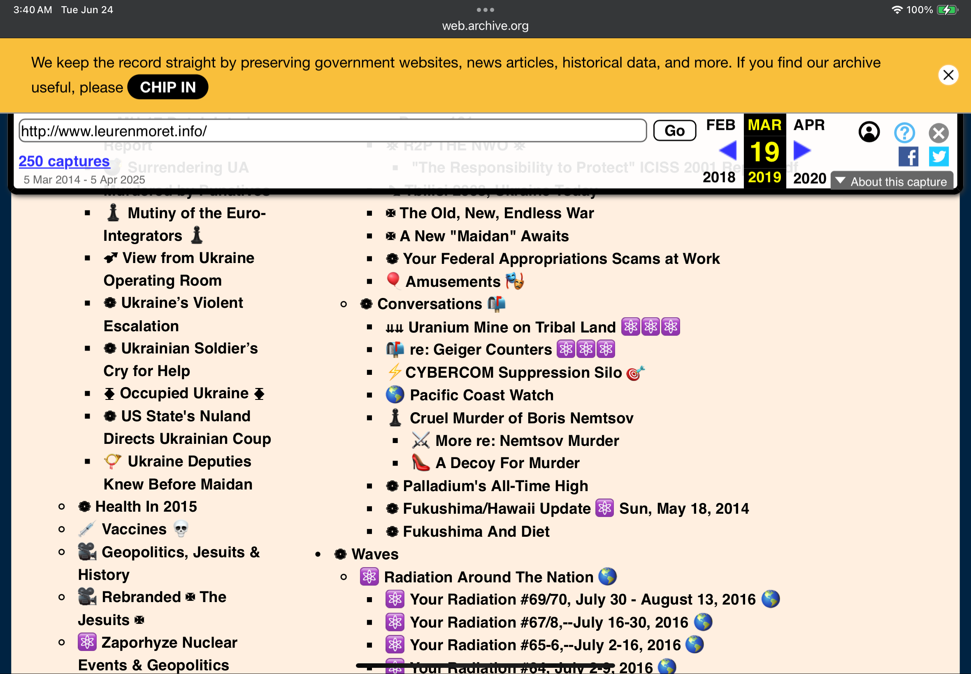Click the globe icon beside Pacific Coast Watch
Screen dimensions: 971x674
tap(395, 395)
